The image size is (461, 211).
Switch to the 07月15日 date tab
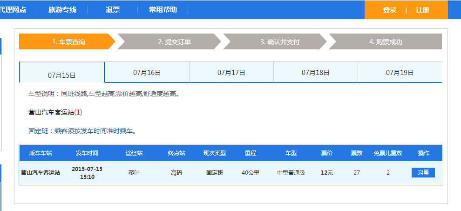62,75
